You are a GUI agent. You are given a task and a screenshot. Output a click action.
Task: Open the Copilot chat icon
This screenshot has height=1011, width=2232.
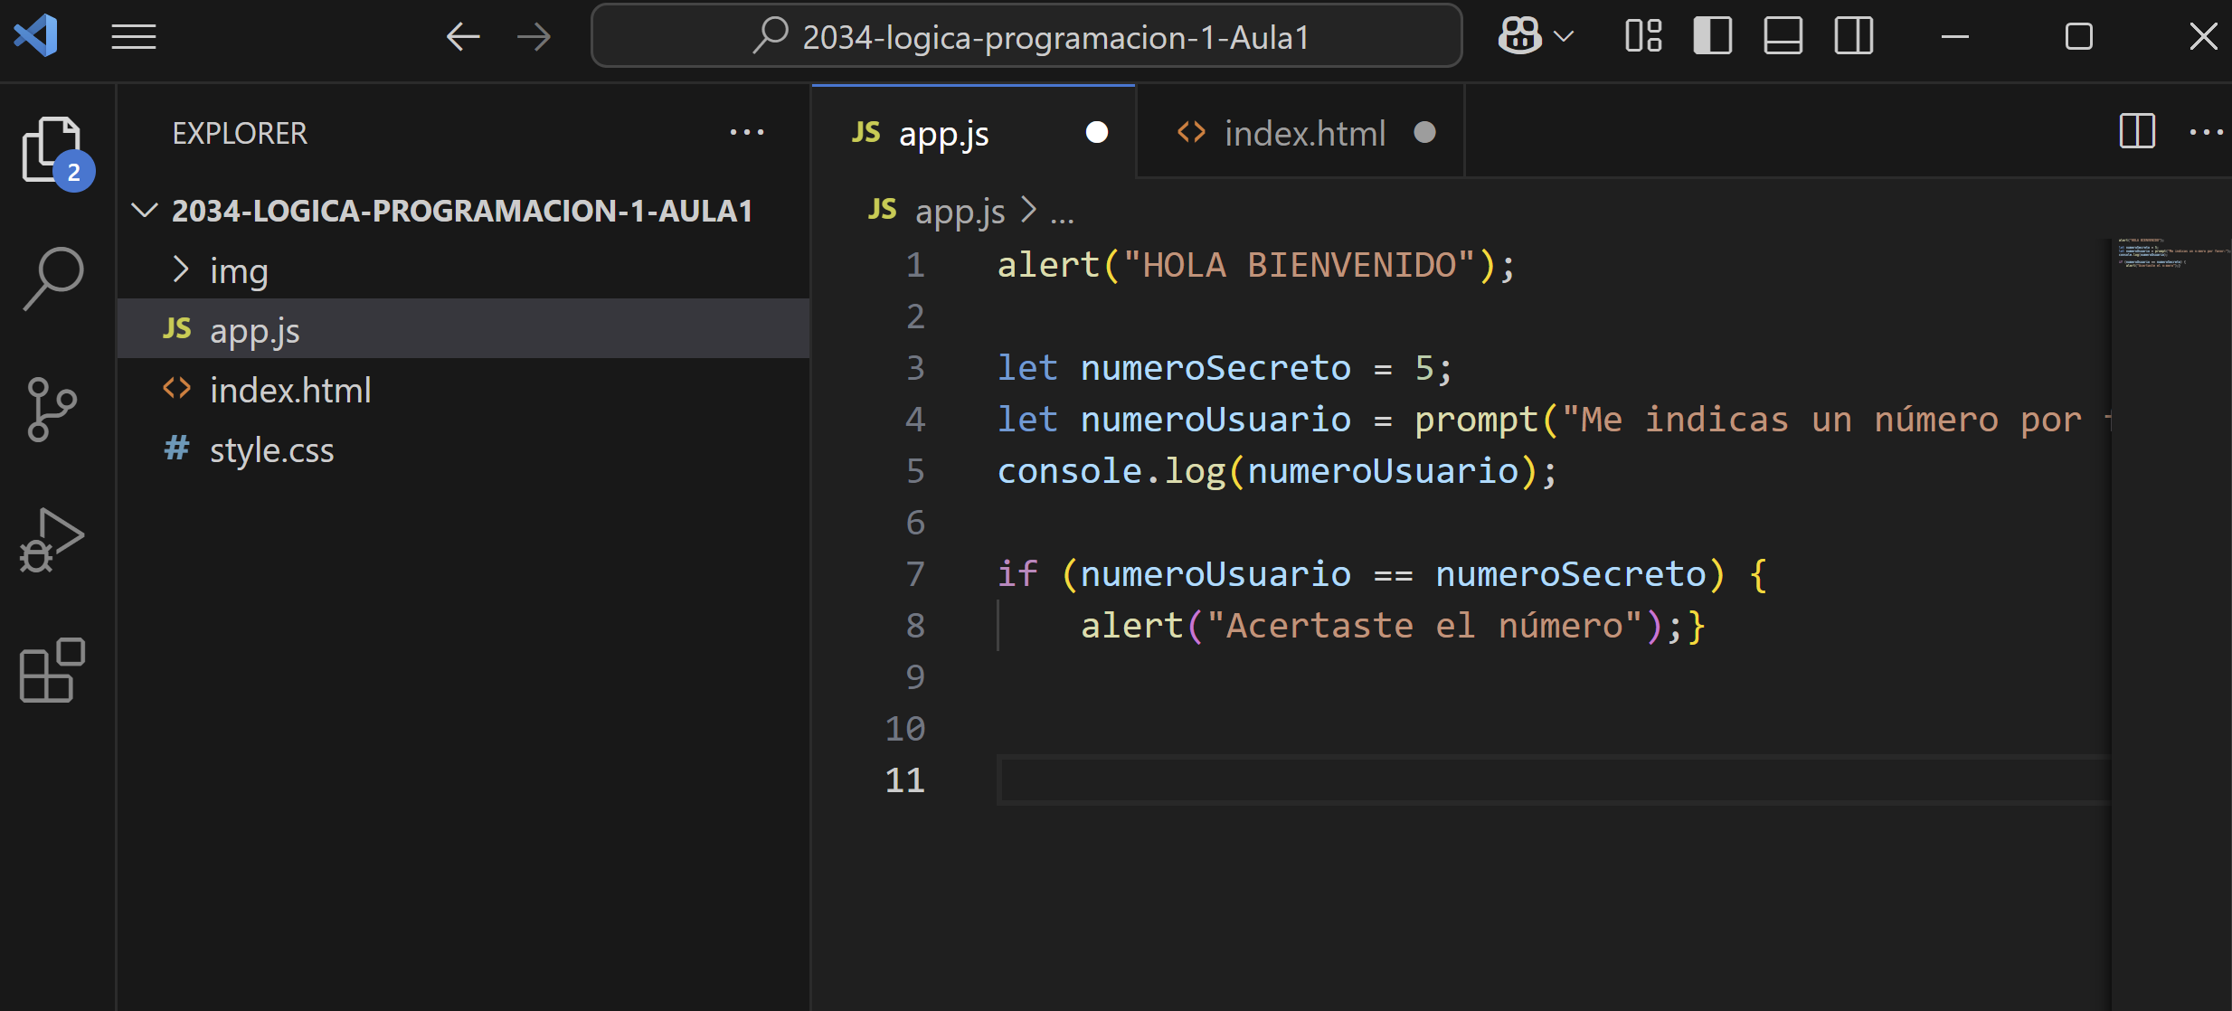(x=1520, y=36)
